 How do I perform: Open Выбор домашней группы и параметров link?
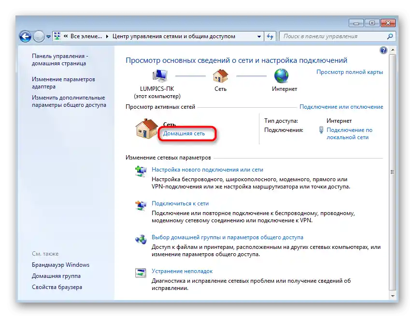click(x=228, y=237)
